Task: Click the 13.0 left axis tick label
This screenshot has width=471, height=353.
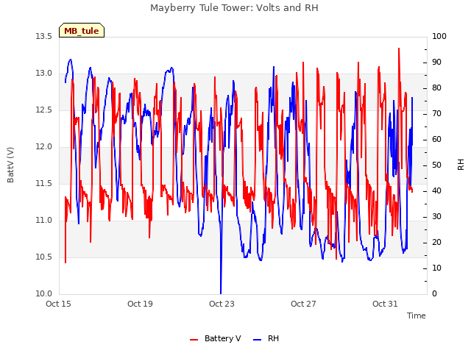Action: pyautogui.click(x=44, y=74)
